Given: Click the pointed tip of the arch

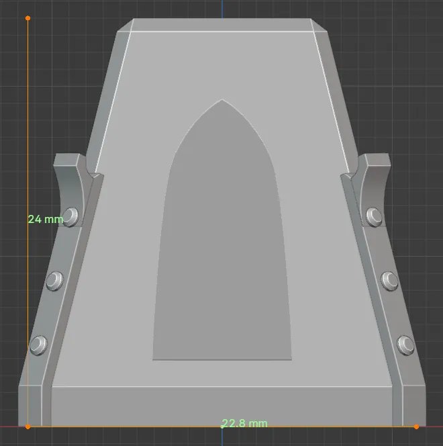Looking at the screenshot, I should (222, 101).
